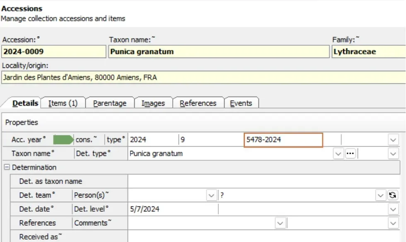Open the Parentage tab
This screenshot has width=406, height=242.
coord(110,103)
